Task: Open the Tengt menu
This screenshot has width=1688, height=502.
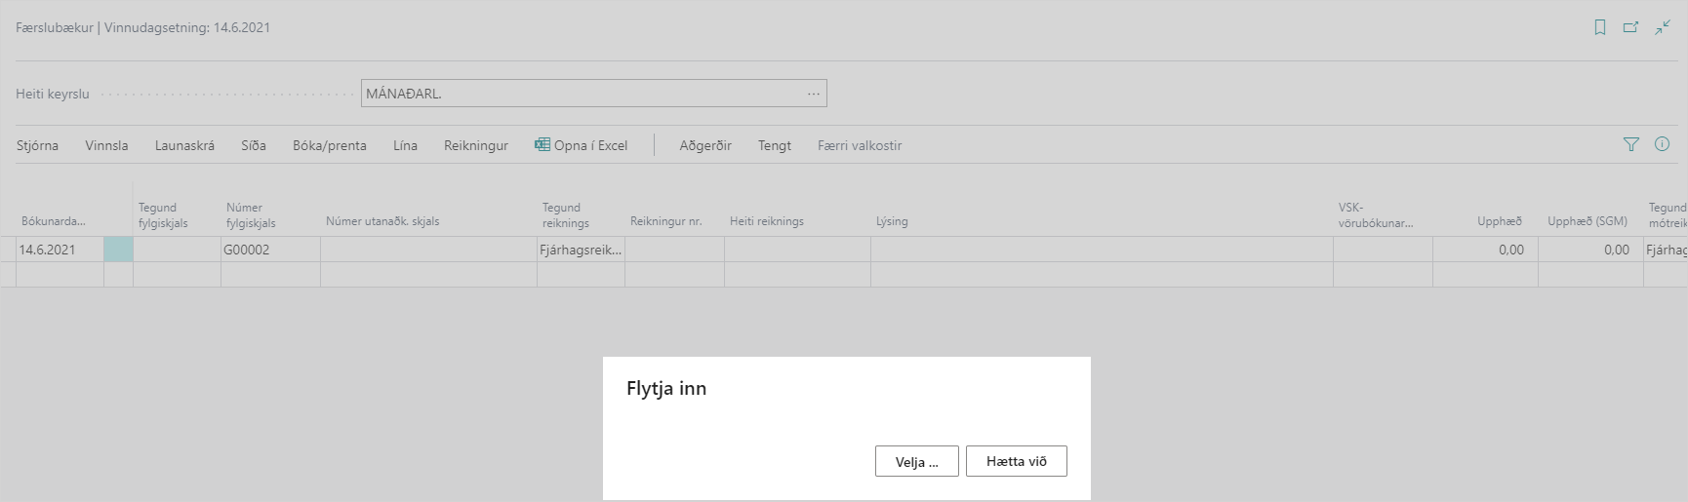Action: point(775,145)
